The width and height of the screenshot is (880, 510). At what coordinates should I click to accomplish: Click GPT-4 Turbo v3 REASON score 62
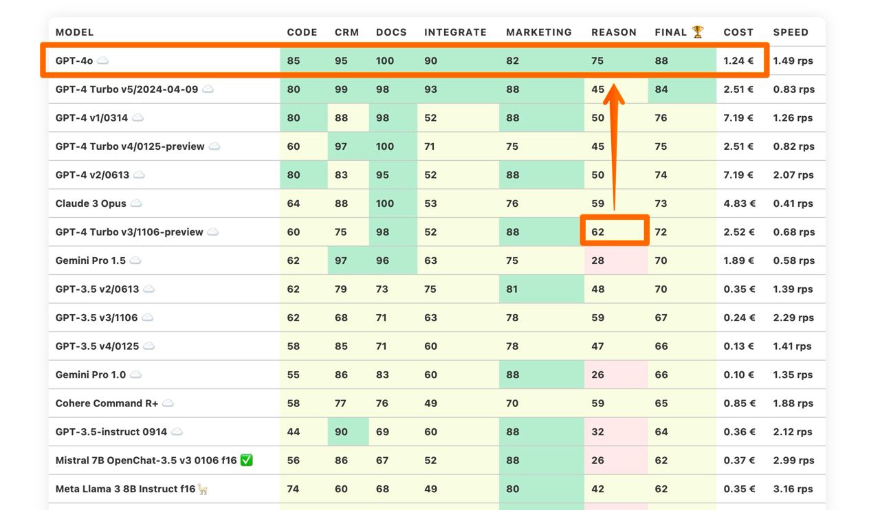(x=597, y=232)
